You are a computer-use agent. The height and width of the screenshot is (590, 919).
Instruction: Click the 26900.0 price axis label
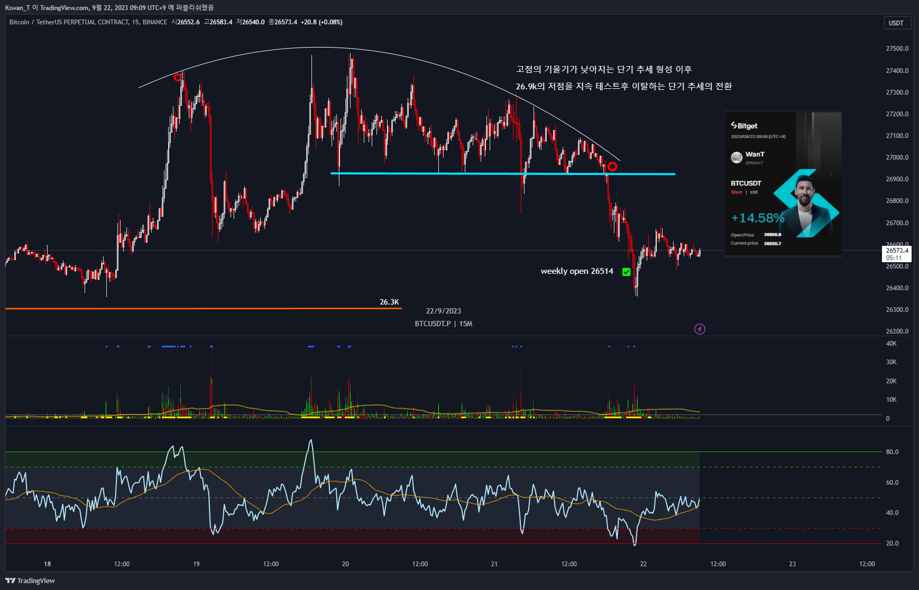[x=897, y=179]
